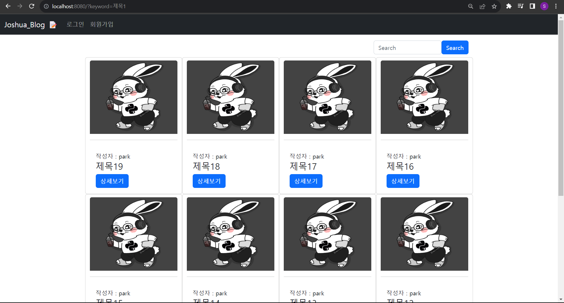The image size is (564, 303).
Task: Open 상세보기 for 제목19
Action: (x=112, y=181)
